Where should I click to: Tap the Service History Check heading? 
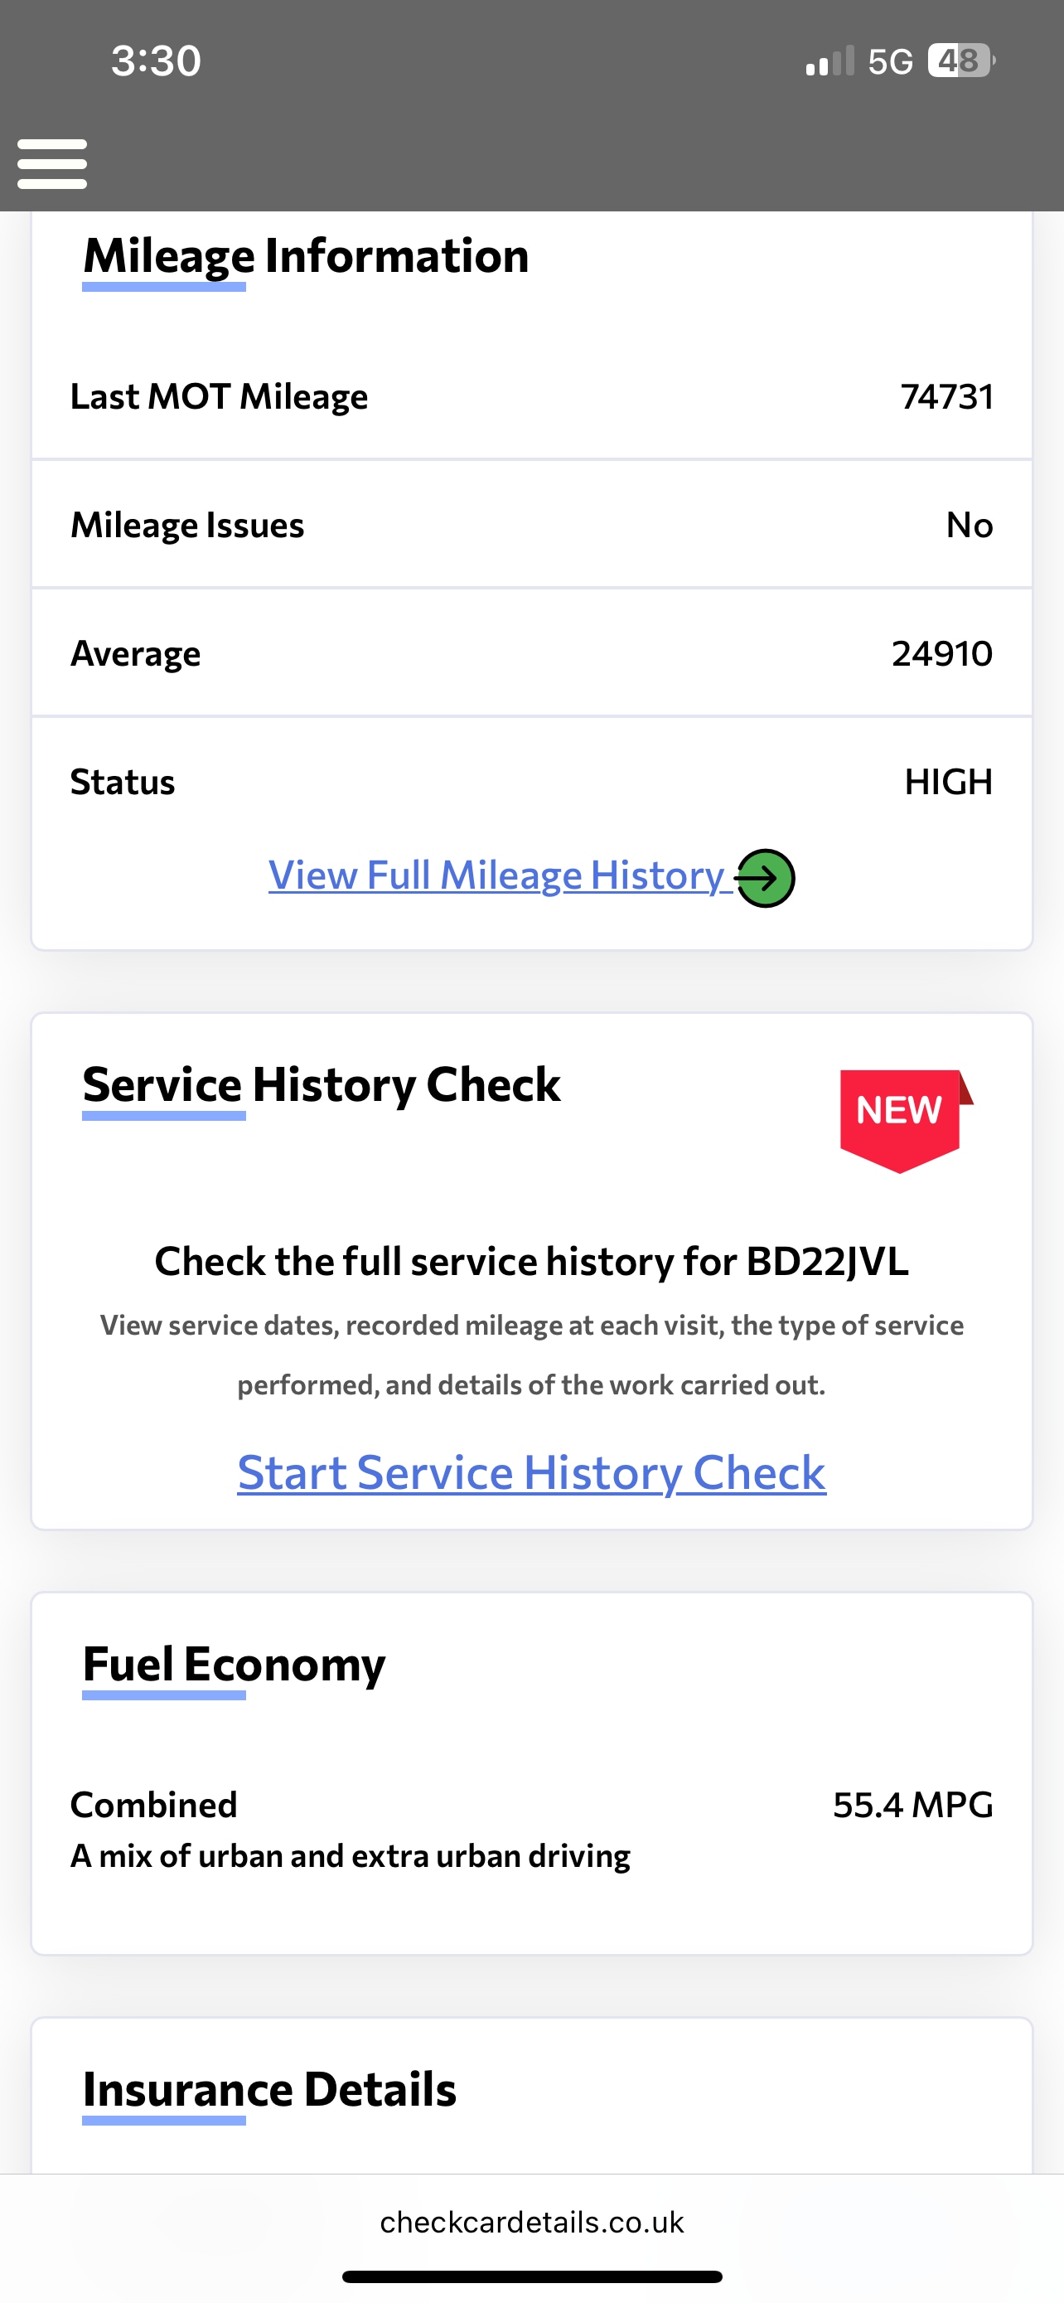[x=322, y=1084]
